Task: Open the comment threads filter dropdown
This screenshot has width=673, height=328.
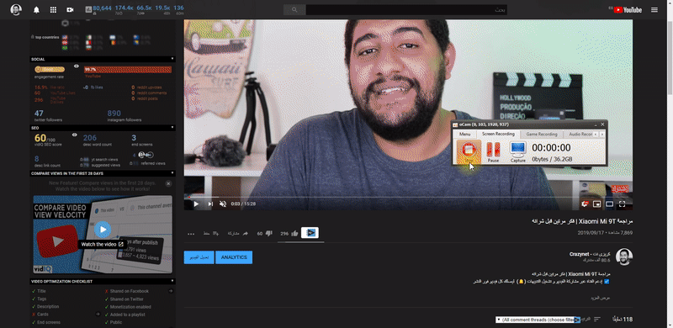Action: (x=538, y=320)
